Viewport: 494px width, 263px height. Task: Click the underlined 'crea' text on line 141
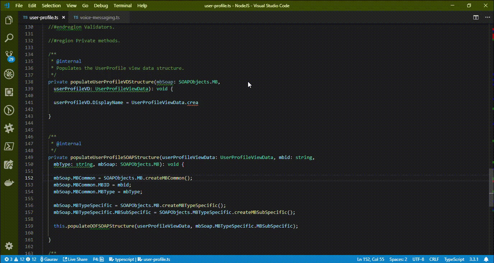[x=192, y=102]
